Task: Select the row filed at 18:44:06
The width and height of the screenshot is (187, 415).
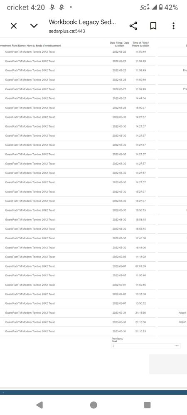Action: tap(78, 248)
